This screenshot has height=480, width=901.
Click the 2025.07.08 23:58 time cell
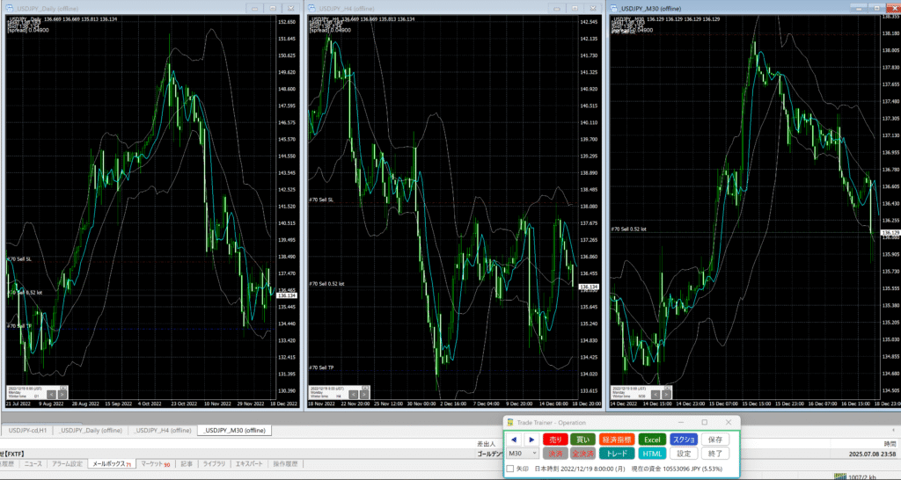point(872,454)
